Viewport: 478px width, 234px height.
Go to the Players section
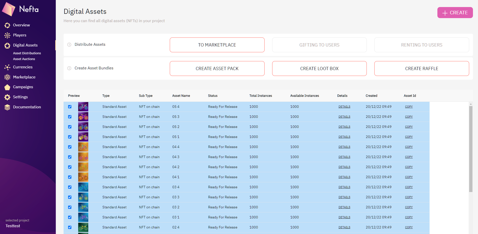click(x=20, y=35)
